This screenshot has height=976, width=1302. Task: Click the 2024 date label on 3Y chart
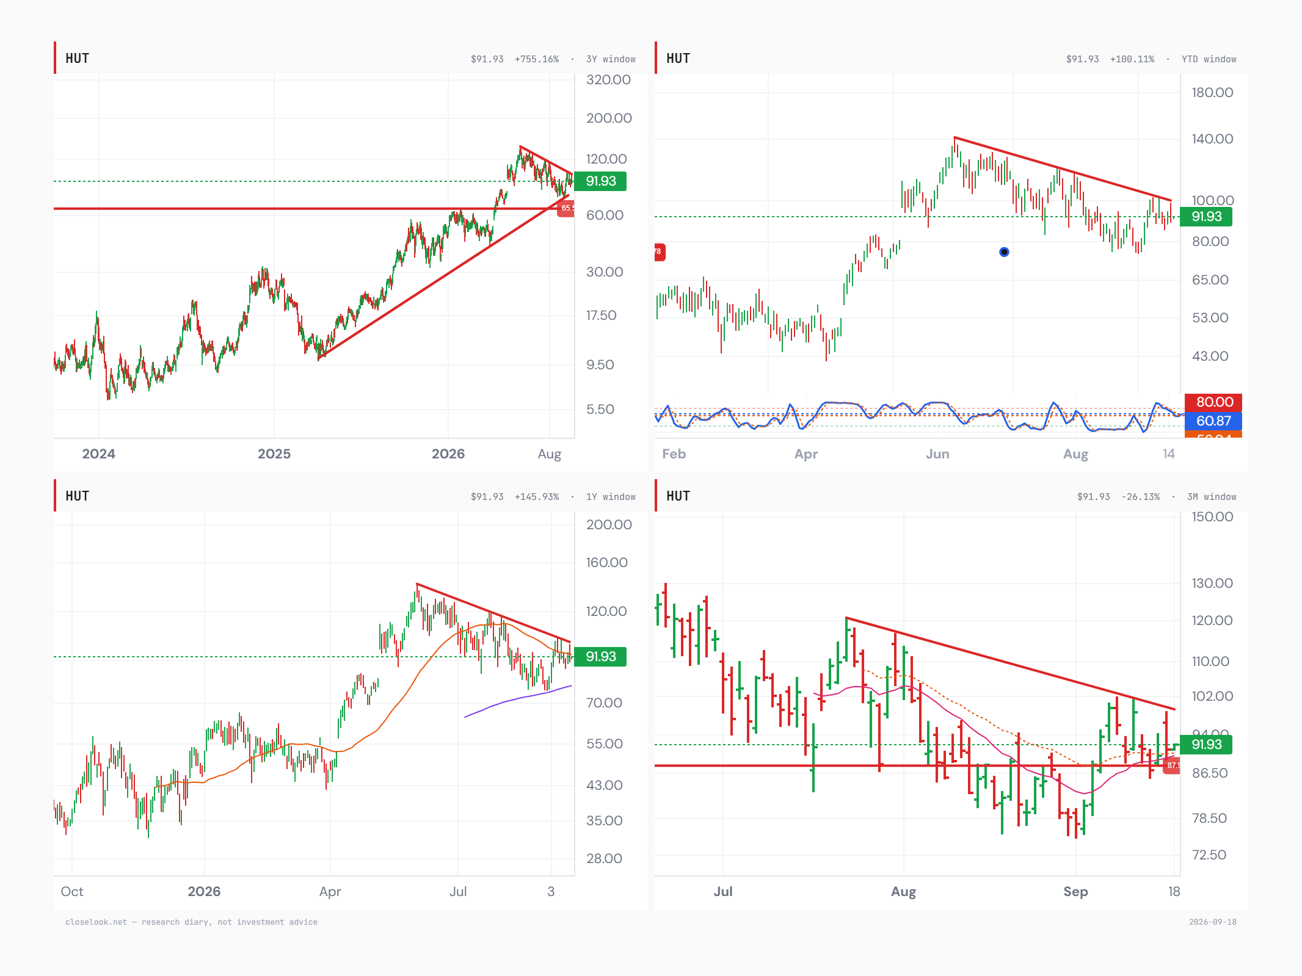pos(98,454)
